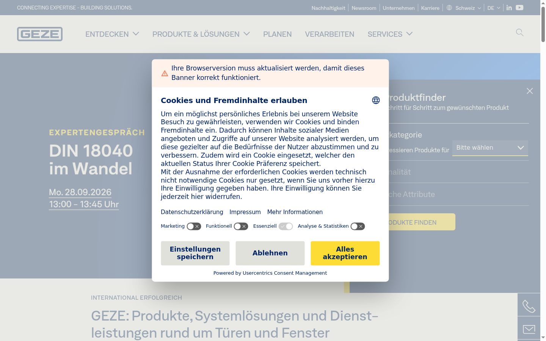This screenshot has height=341, width=546.
Task: Open Karriere in top bar
Action: click(x=430, y=8)
